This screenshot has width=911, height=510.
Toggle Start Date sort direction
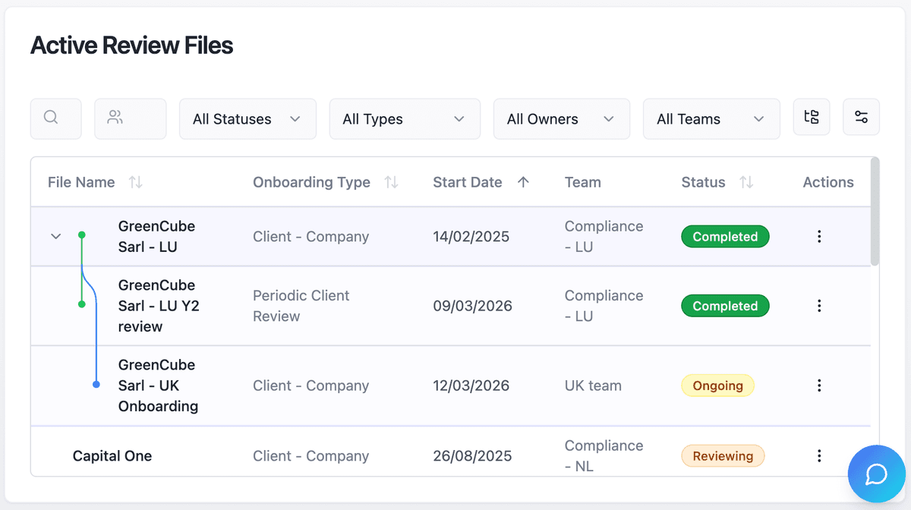coord(525,182)
